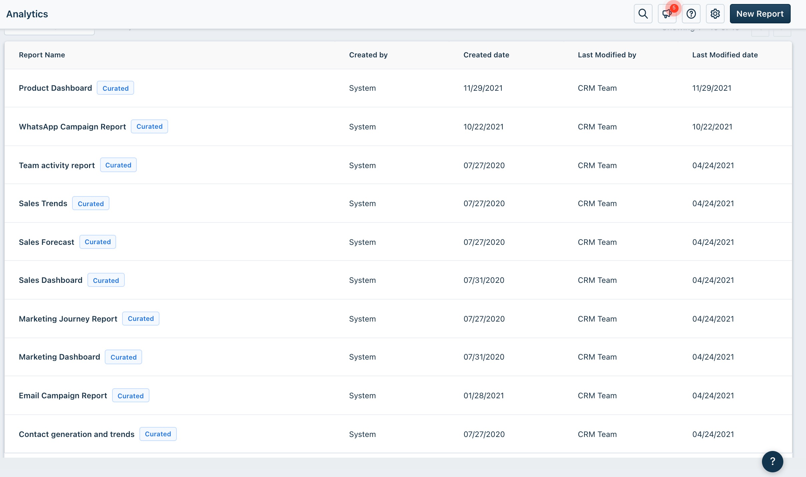Click modified date 11/29/2021 in Product Dashboard row

tap(712, 88)
